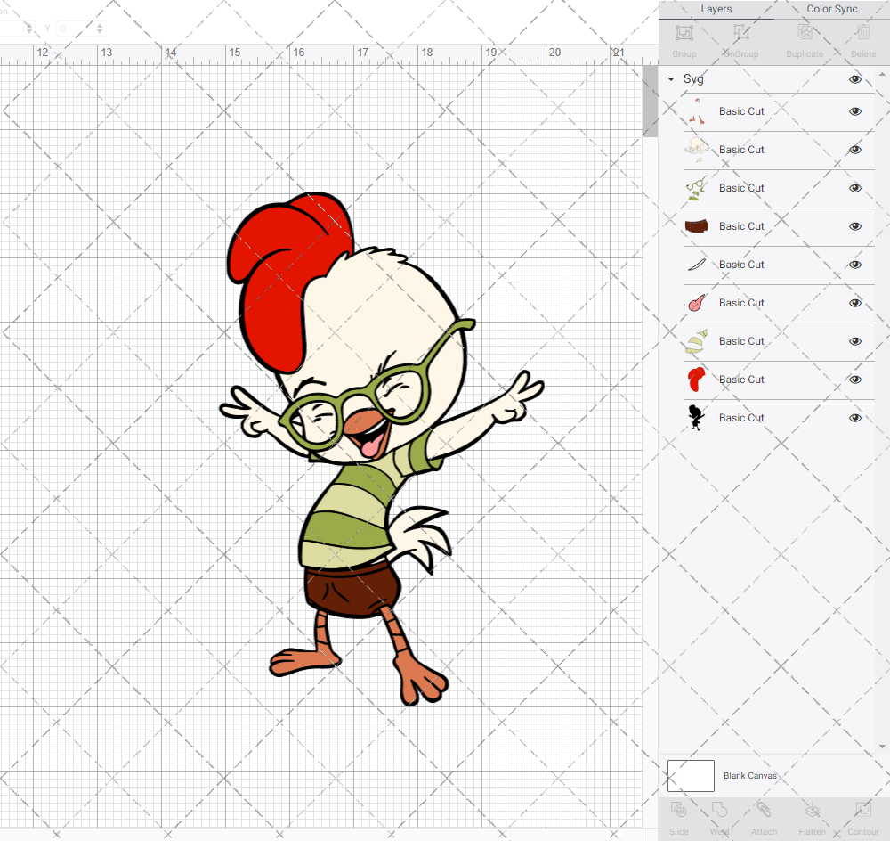Select the orange legs layer thumbnail
This screenshot has height=841, width=890.
click(697, 111)
